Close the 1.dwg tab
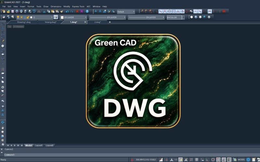The height and width of the screenshot is (162, 260). pos(85,22)
